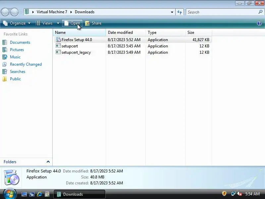Expand the Folders pane chevron

coord(48,162)
